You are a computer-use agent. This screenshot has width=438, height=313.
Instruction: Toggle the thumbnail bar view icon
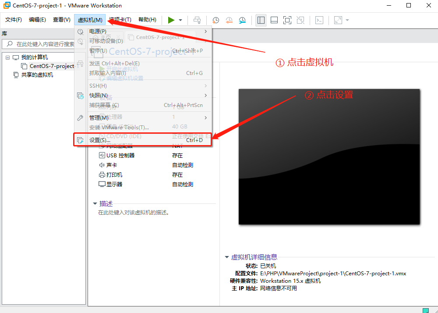click(x=274, y=20)
